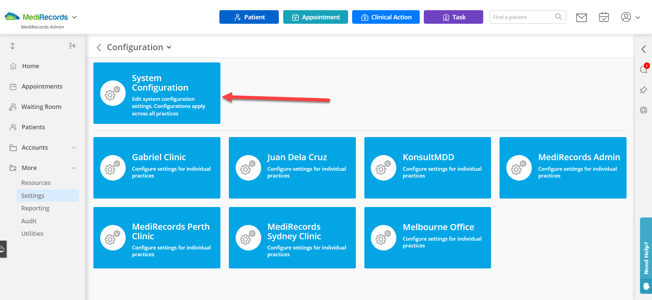Click the search magnifier in Find a patient
652x300 pixels.
tap(558, 17)
